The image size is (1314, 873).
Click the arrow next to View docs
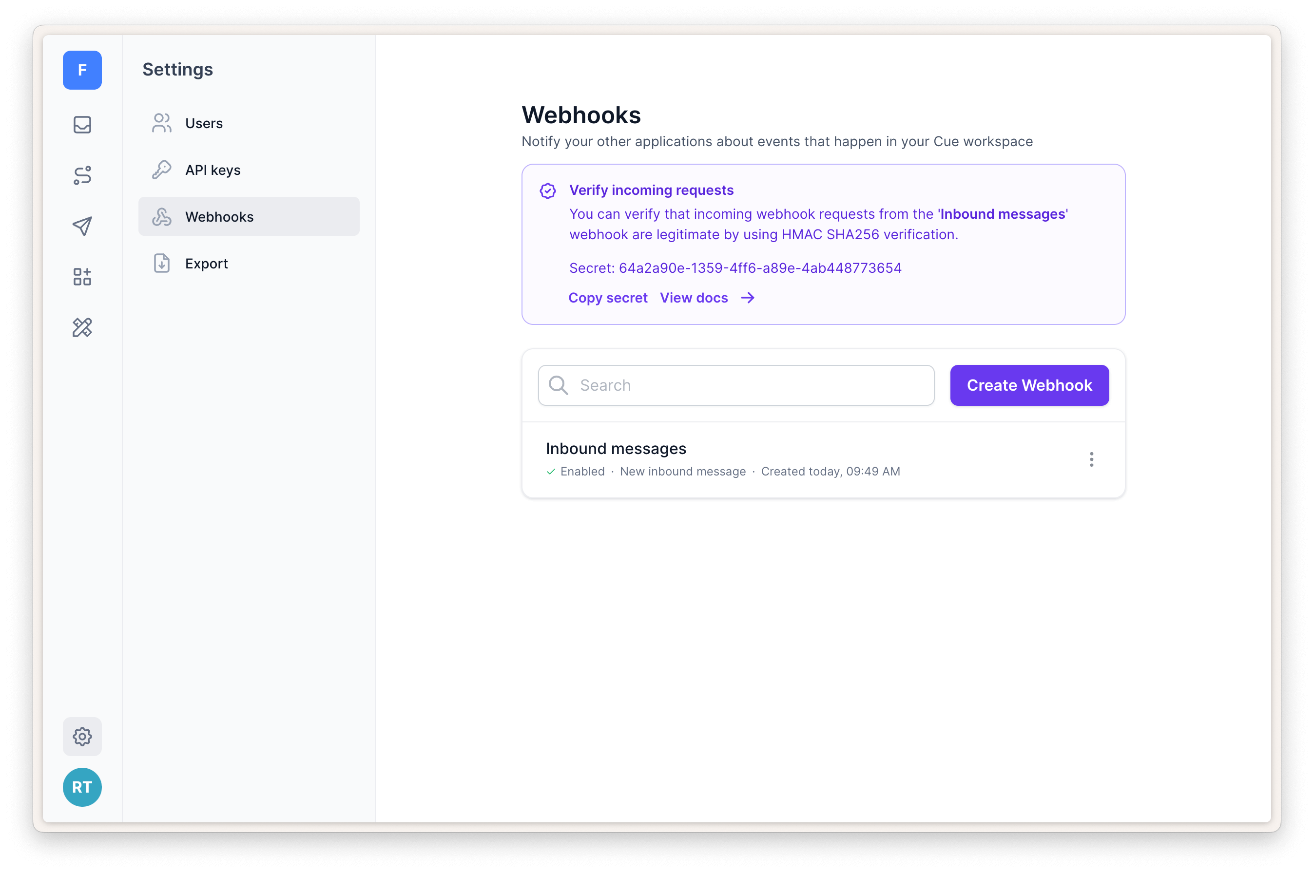748,298
